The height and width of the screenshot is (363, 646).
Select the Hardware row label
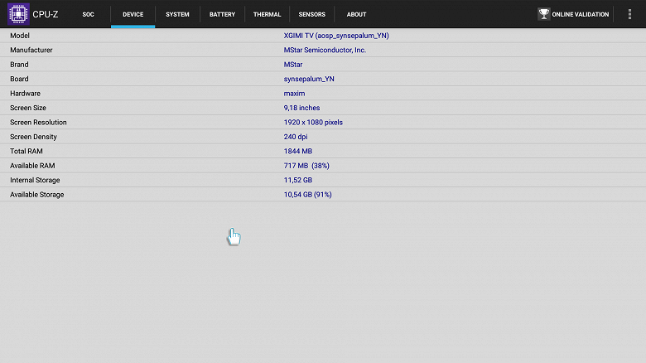tap(25, 93)
